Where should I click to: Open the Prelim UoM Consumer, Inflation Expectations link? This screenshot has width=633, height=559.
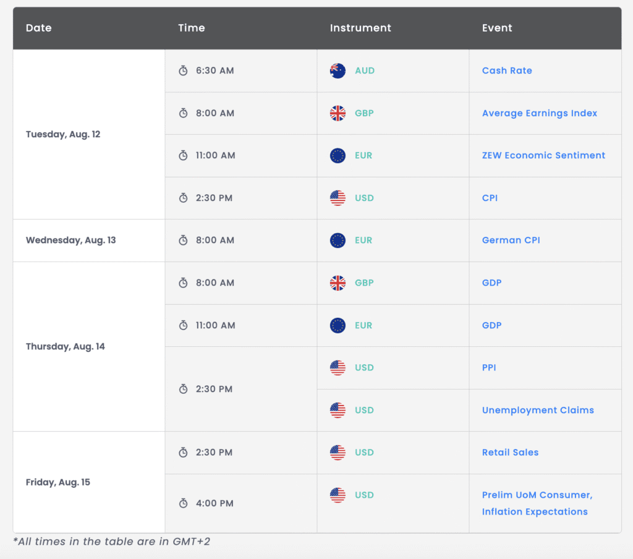click(x=537, y=503)
